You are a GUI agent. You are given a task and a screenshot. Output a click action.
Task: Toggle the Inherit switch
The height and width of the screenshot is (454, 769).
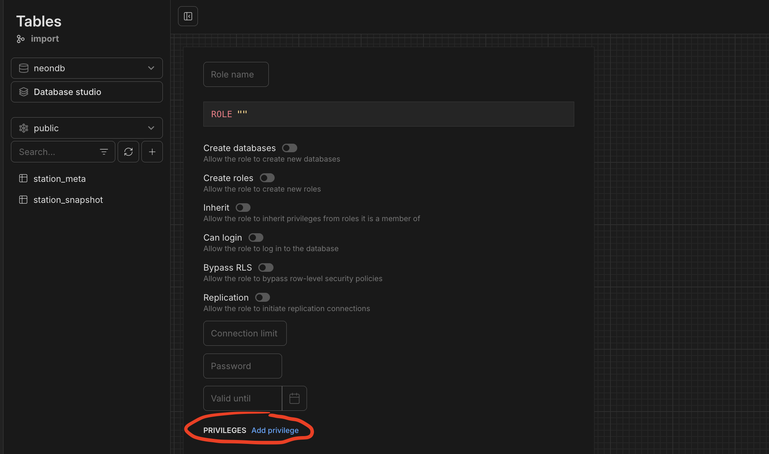pos(243,208)
